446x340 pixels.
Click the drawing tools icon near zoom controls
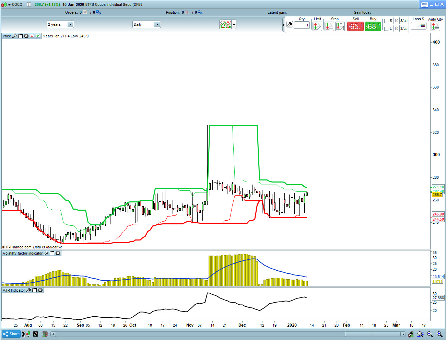[x=411, y=334]
